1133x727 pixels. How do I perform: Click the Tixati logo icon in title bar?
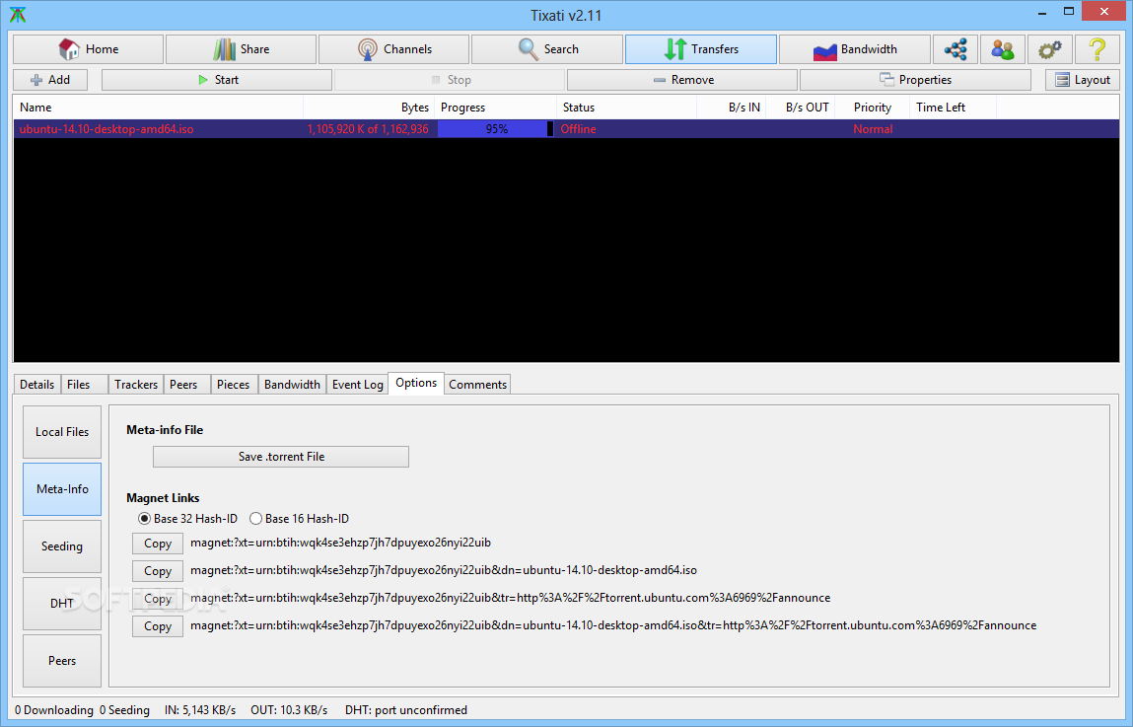click(x=18, y=15)
